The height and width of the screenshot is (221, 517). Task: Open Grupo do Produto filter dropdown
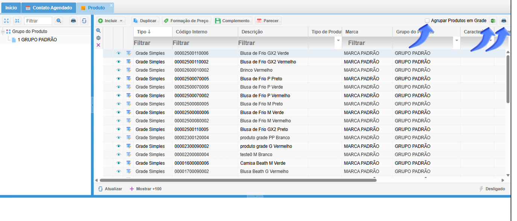click(x=457, y=40)
